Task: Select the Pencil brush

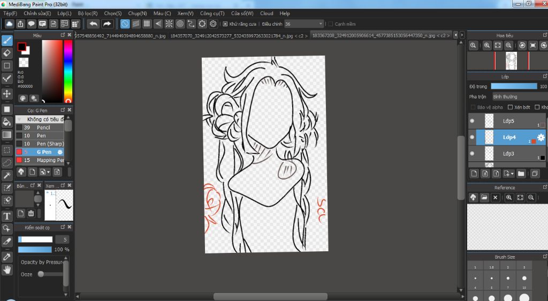Action: [x=40, y=127]
